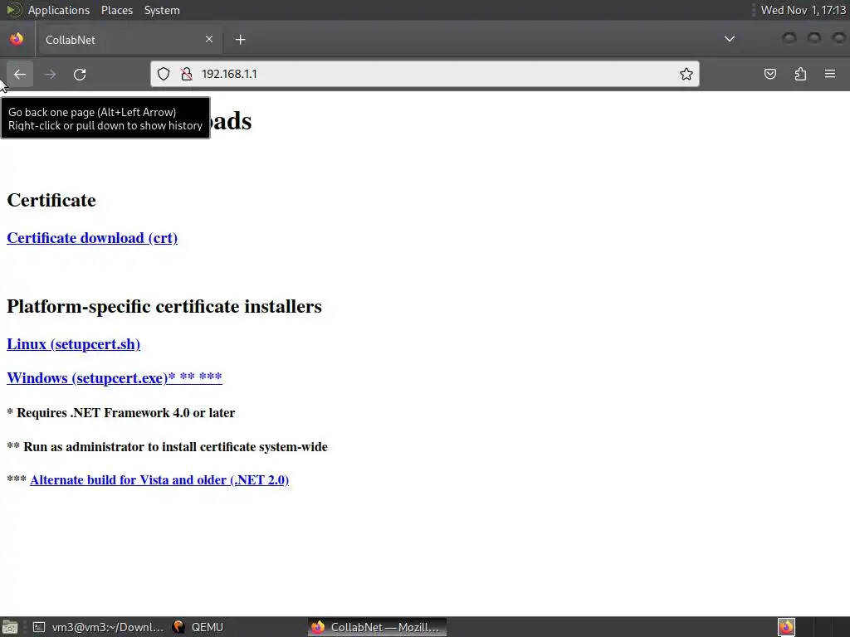The width and height of the screenshot is (850, 637).
Task: Download the Certificate (crt) link
Action: [92, 238]
